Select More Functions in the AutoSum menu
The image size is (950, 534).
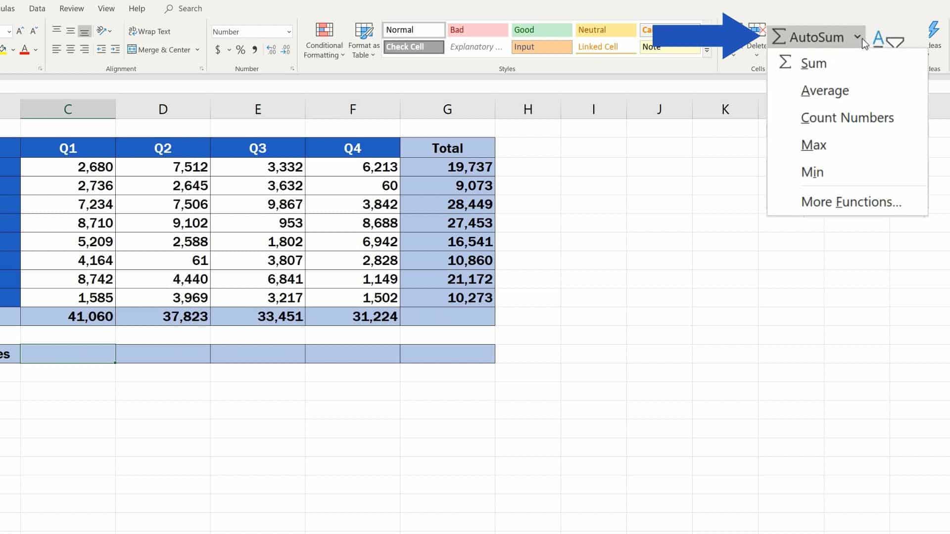tap(851, 202)
